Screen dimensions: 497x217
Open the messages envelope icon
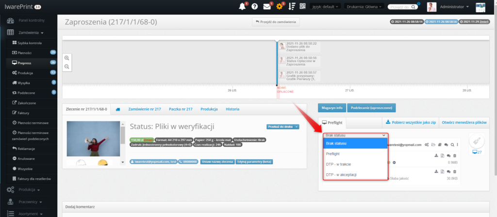click(267, 7)
